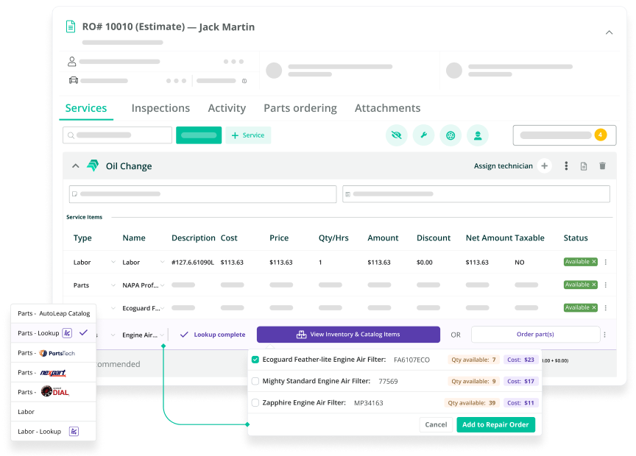
Task: Click the hidden-eye visibility icon in toolbar
Action: coord(397,135)
